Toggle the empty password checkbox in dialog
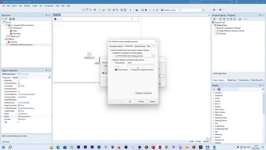 coord(116,70)
